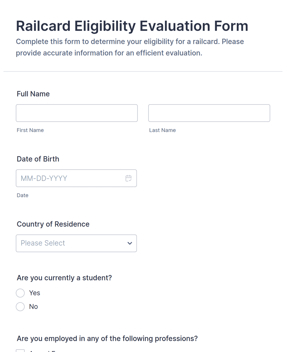
Task: Click the First Name text box
Action: tap(77, 113)
